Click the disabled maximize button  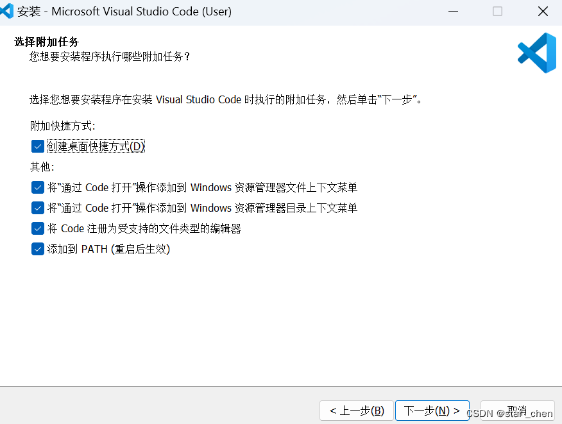tap(497, 12)
